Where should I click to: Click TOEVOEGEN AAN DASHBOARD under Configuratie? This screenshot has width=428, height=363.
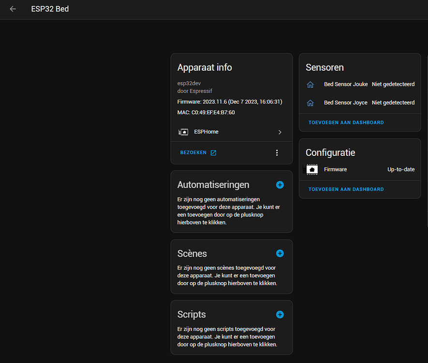[x=345, y=189]
